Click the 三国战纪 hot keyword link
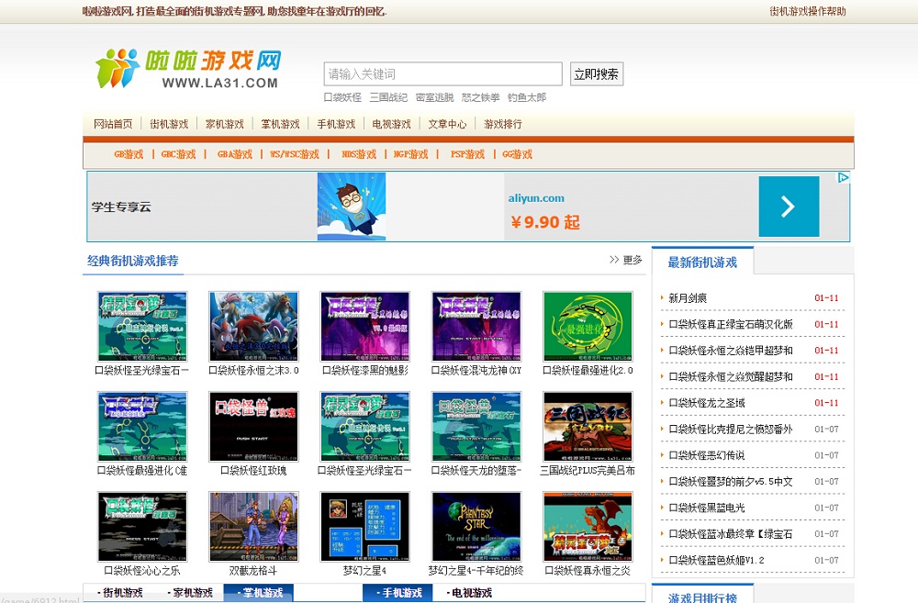The image size is (918, 603). [388, 97]
